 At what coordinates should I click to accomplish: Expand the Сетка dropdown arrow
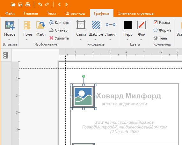pos(81,40)
